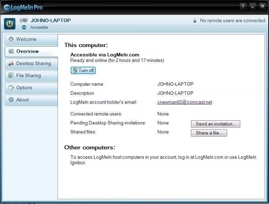269x204 pixels.
Task: Click Share a file button
Action: pyautogui.click(x=209, y=133)
